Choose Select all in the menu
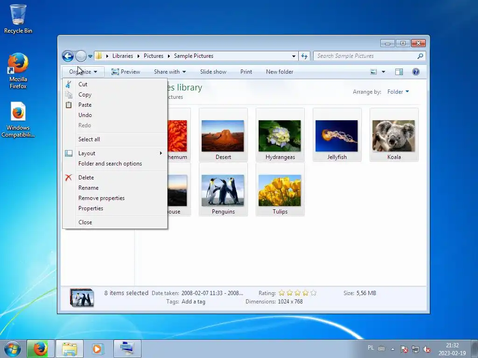 [x=115, y=139]
